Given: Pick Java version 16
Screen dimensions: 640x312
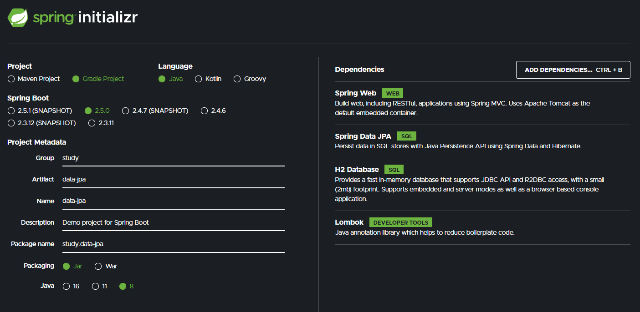Looking at the screenshot, I should [71, 286].
